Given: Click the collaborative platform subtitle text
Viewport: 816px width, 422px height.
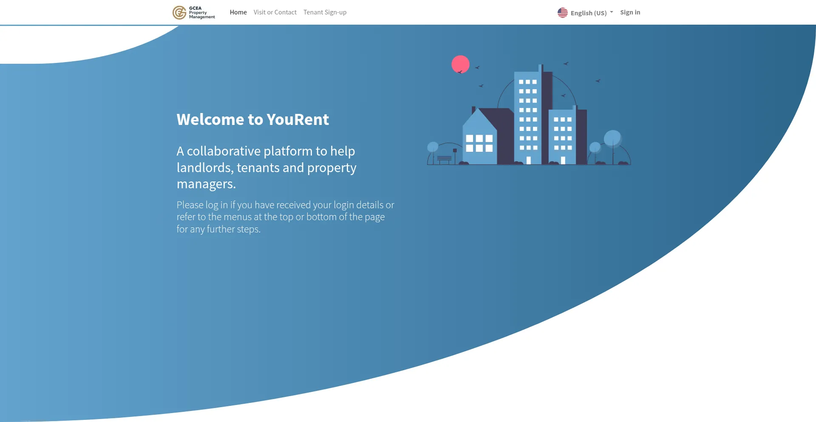Looking at the screenshot, I should 266,167.
